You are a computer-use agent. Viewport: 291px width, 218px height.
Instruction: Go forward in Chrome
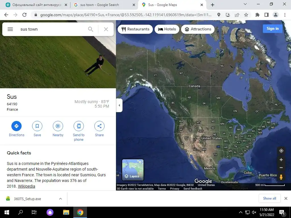15,15
